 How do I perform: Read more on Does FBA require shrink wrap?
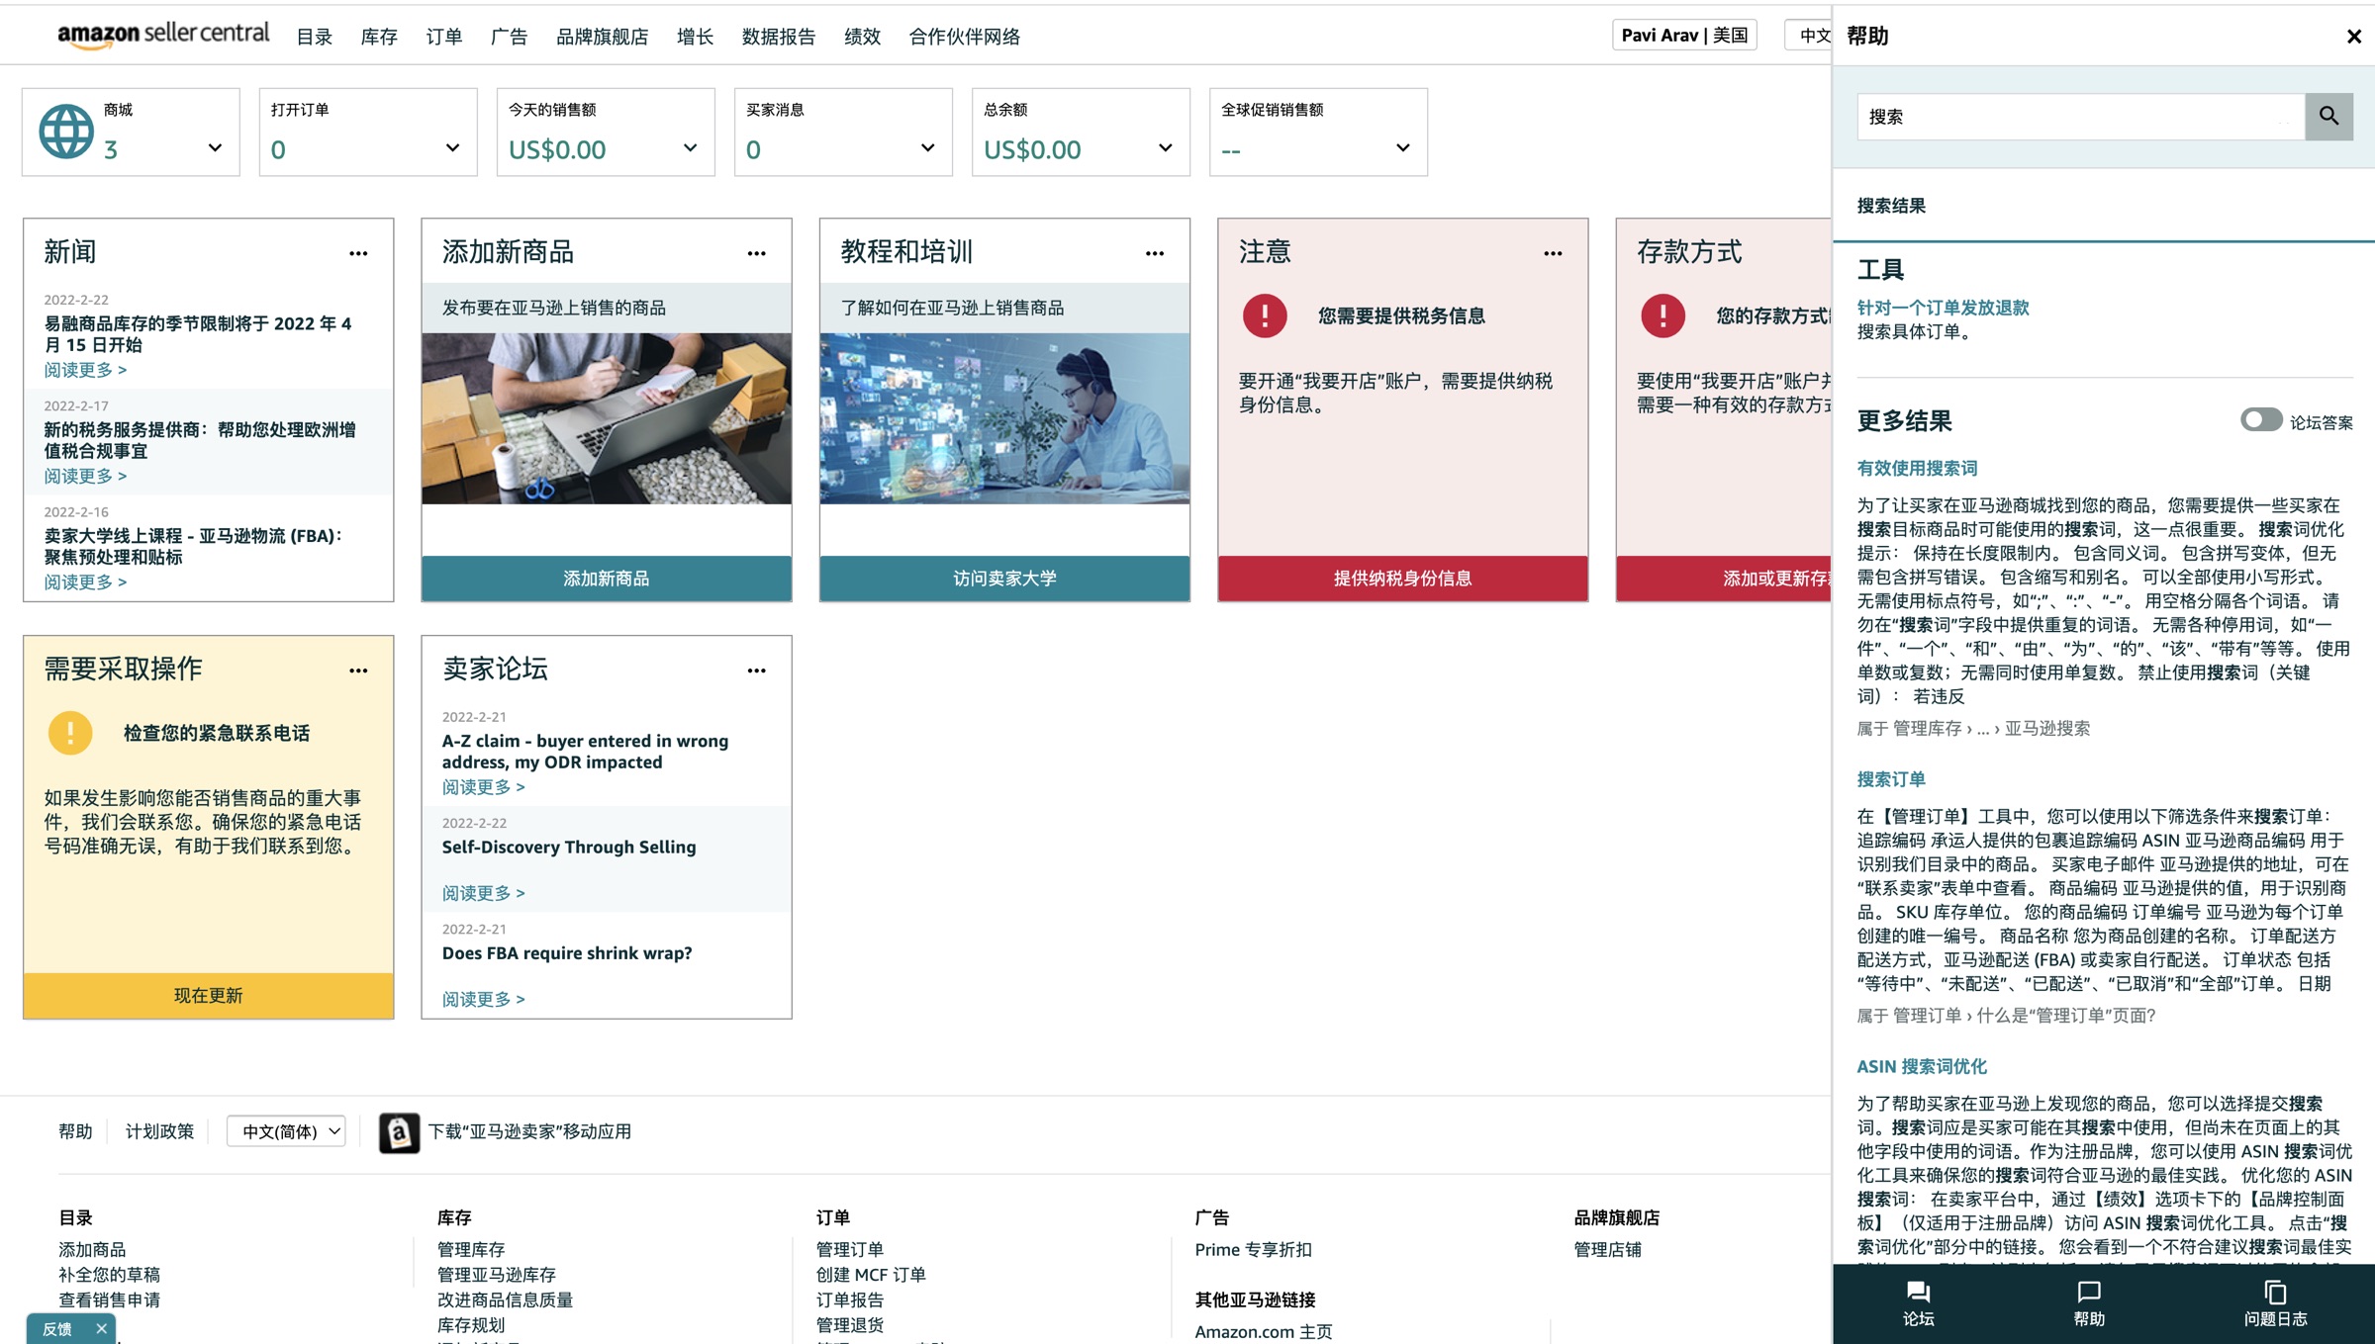coord(483,1000)
